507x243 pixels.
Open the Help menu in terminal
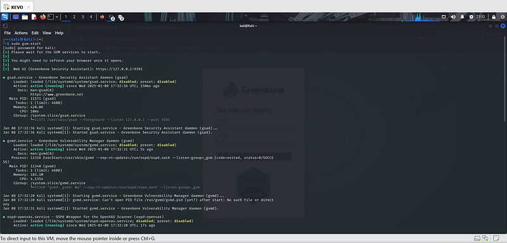click(59, 33)
